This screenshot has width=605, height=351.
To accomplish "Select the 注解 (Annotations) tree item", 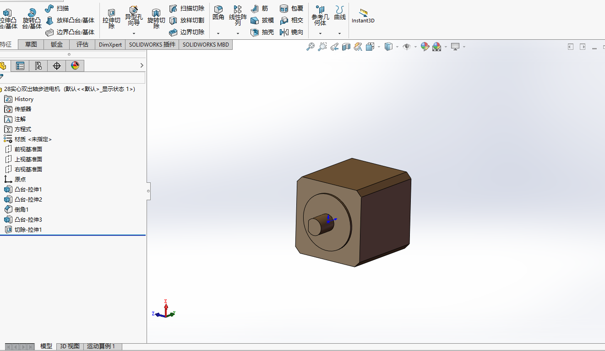I will [x=15, y=119].
